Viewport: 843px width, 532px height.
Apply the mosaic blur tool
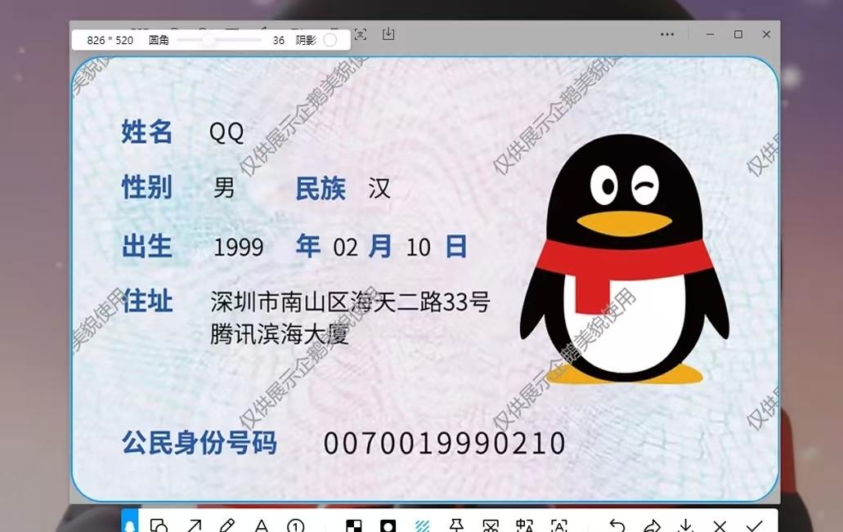tap(353, 525)
